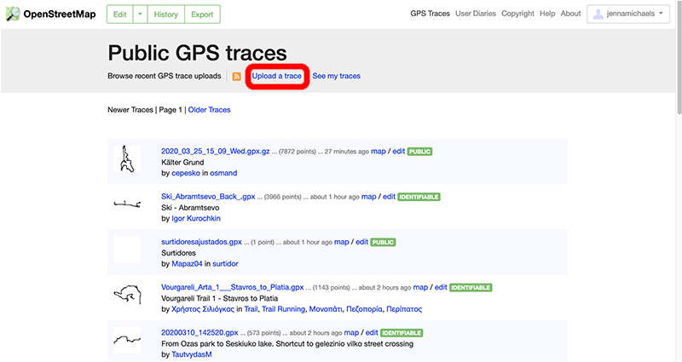Open the Vourgareli trace thumbnail
This screenshot has width=682, height=362.
127,295
